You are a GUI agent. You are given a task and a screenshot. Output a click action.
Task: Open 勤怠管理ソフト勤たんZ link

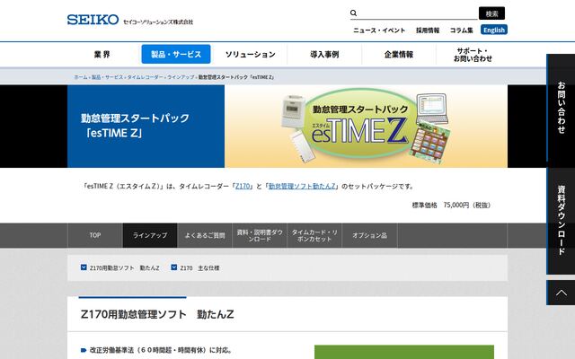pos(302,186)
